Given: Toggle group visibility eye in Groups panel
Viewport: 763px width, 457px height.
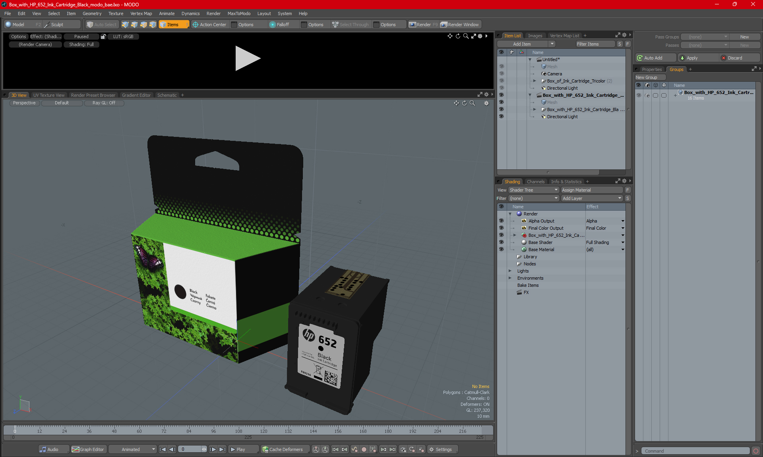Looking at the screenshot, I should pos(639,95).
